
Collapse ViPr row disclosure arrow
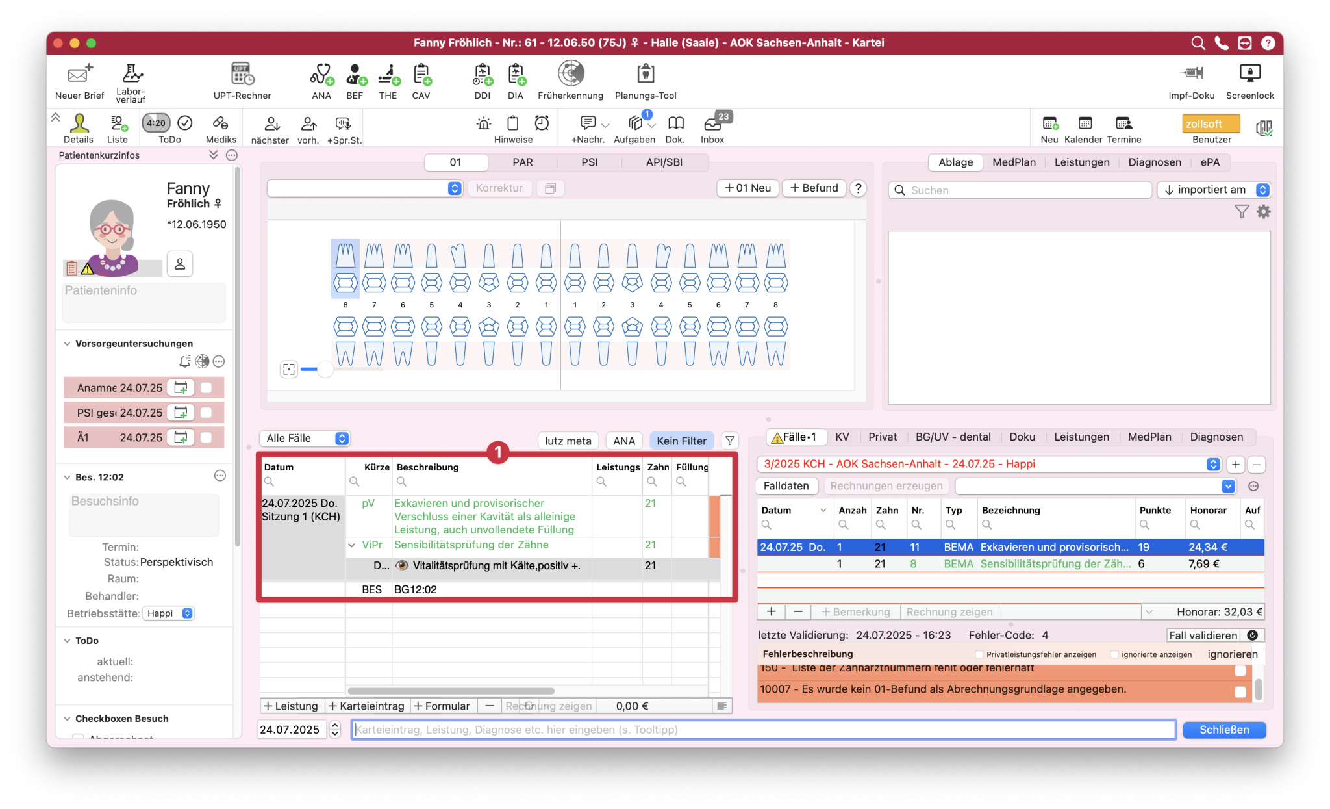click(351, 545)
